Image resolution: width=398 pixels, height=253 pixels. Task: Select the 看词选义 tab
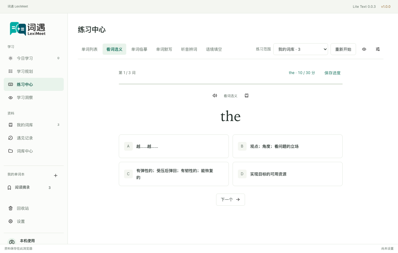coord(114,49)
